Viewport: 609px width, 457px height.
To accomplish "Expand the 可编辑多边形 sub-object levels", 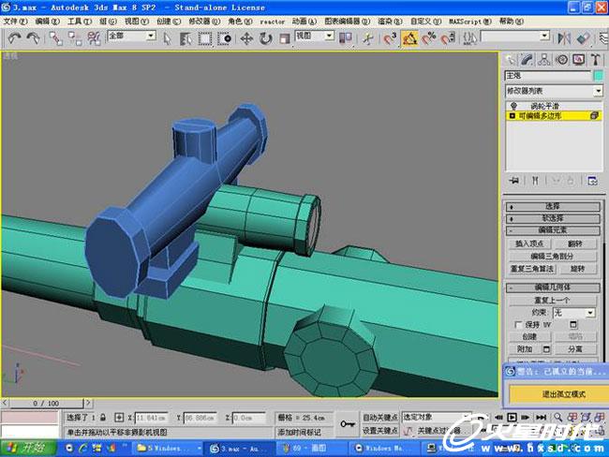I will 512,116.
